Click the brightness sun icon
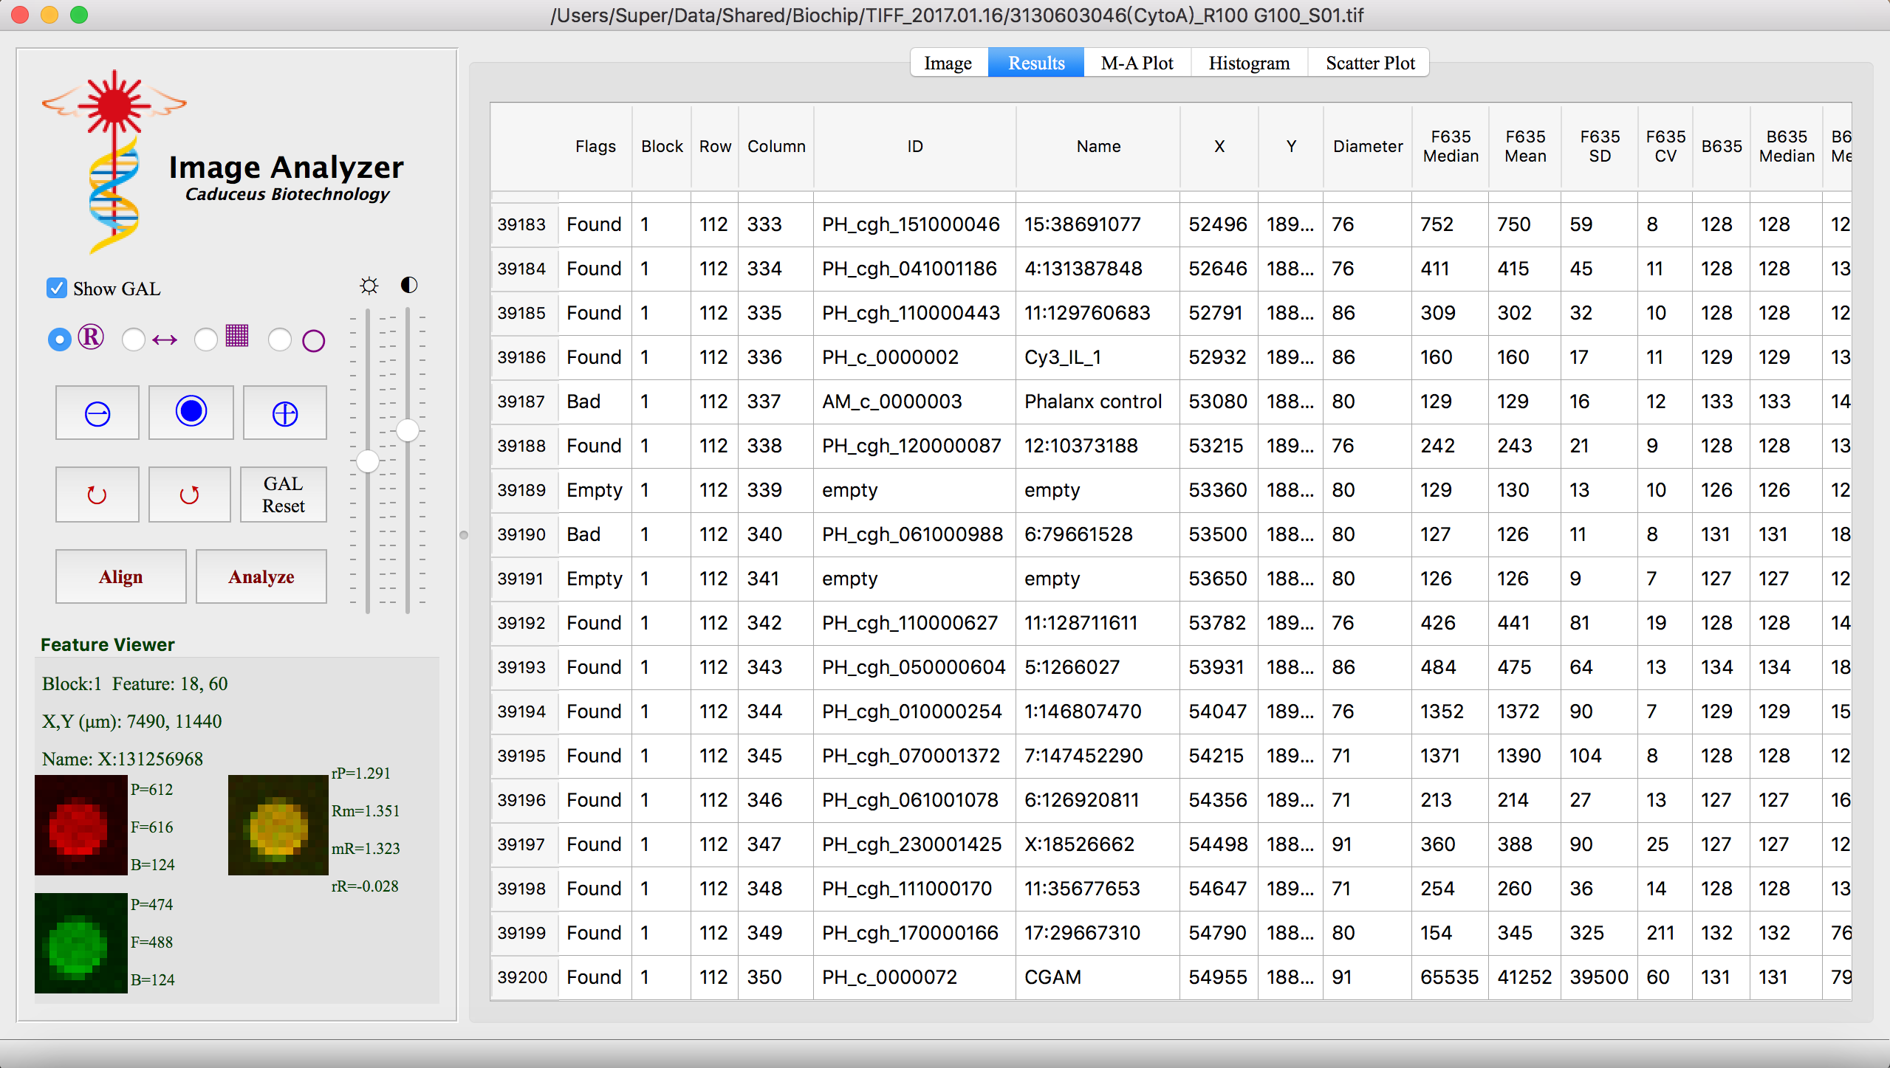Screen dimensions: 1890x1068 click(x=369, y=286)
